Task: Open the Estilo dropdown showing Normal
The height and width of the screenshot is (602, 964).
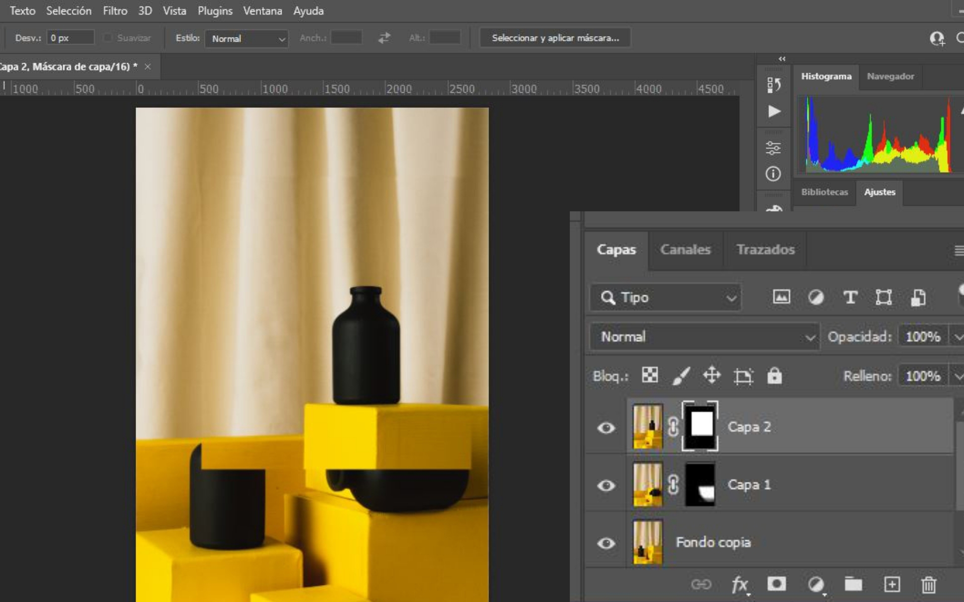Action: pyautogui.click(x=247, y=39)
